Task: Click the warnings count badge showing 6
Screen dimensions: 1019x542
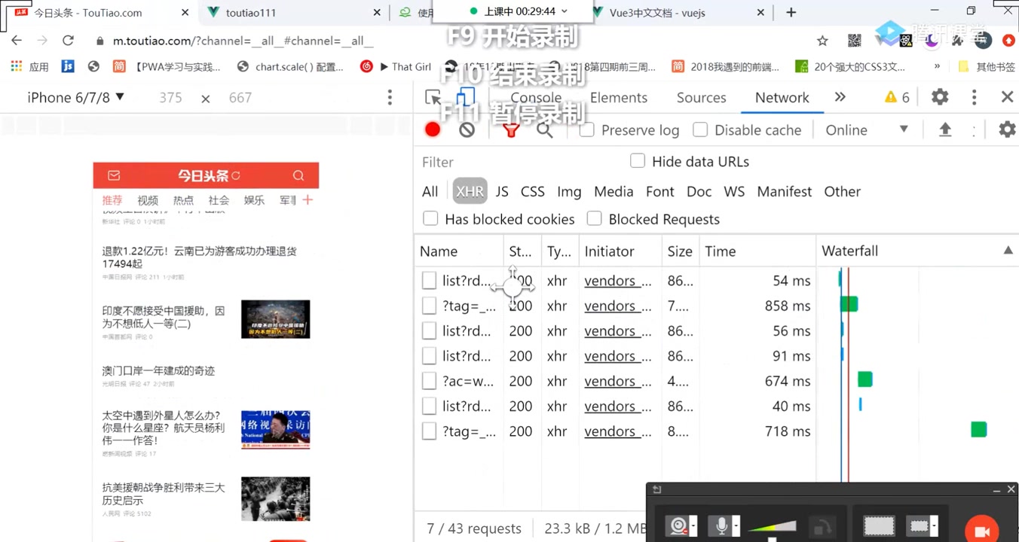Action: click(x=897, y=97)
